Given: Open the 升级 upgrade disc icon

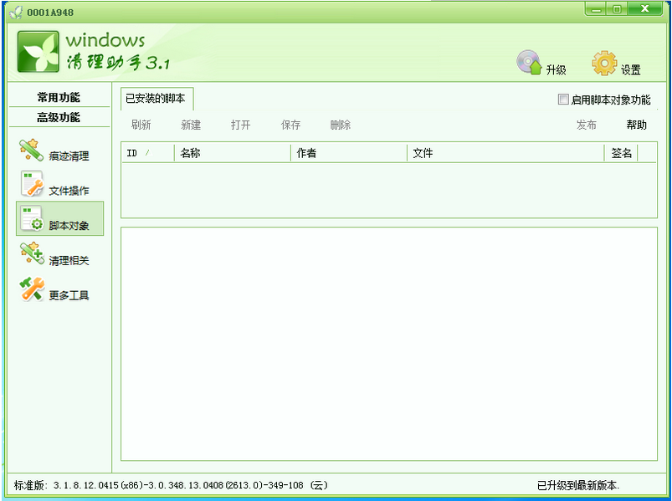Looking at the screenshot, I should point(529,63).
